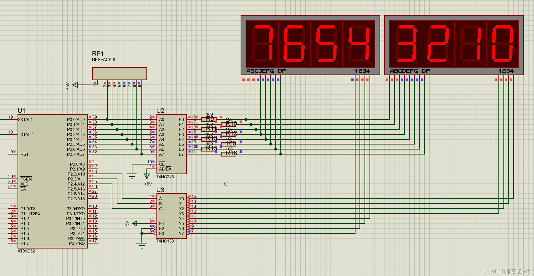534x276 pixels.
Task: Click the digit 0 on the right display
Action: coord(503,44)
